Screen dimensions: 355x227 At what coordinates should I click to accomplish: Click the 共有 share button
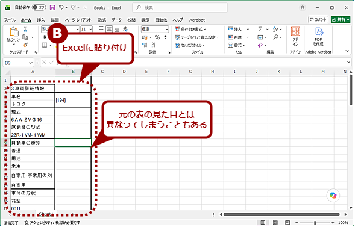click(x=341, y=20)
